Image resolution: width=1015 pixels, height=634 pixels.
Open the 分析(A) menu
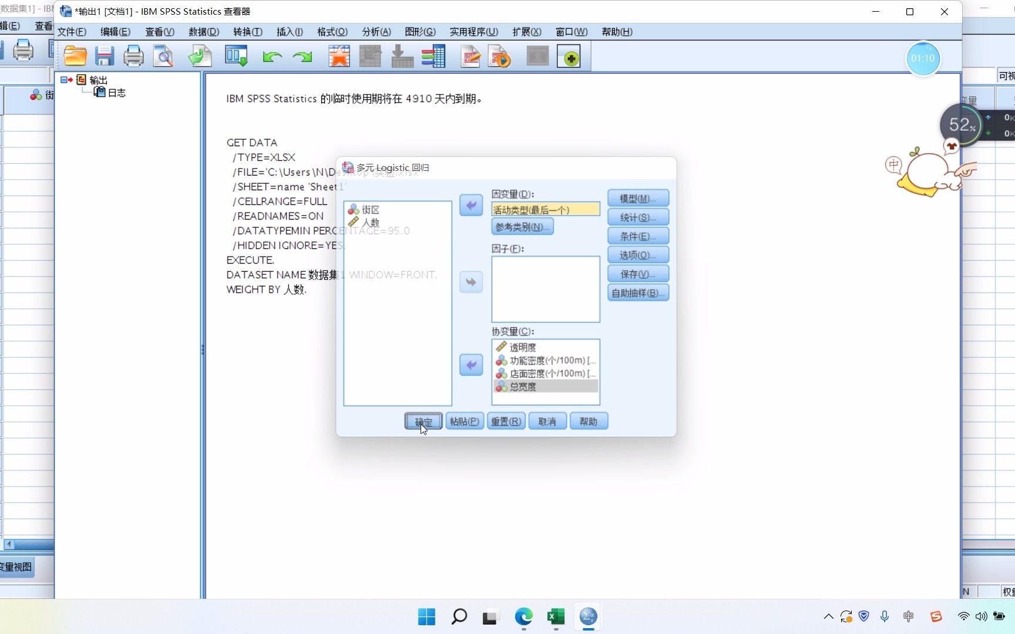pos(376,32)
